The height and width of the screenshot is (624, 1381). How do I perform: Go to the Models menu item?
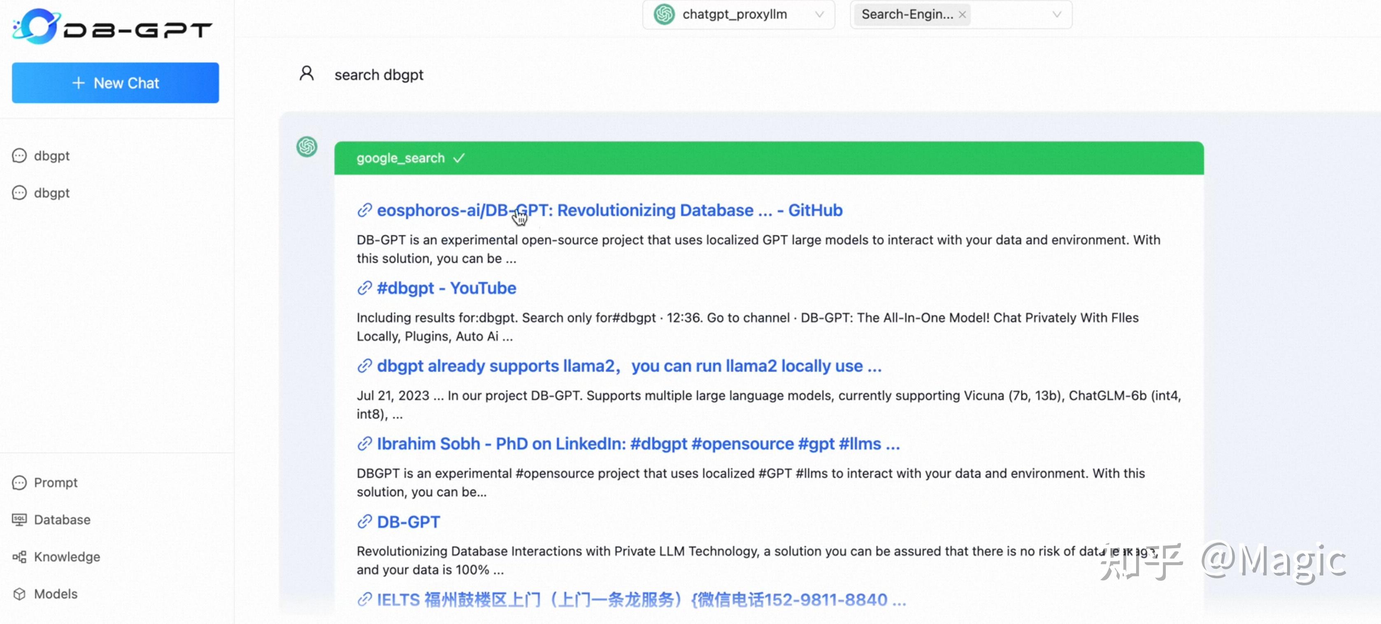pyautogui.click(x=56, y=594)
